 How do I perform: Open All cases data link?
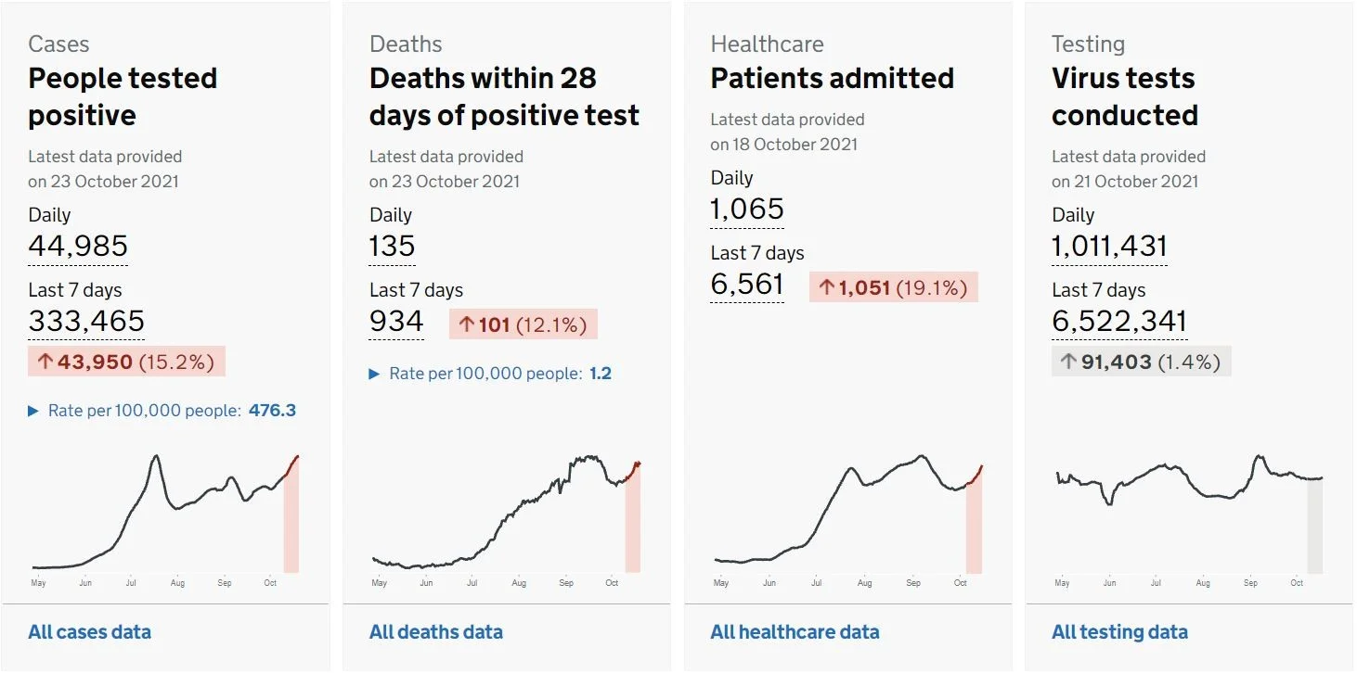[89, 632]
